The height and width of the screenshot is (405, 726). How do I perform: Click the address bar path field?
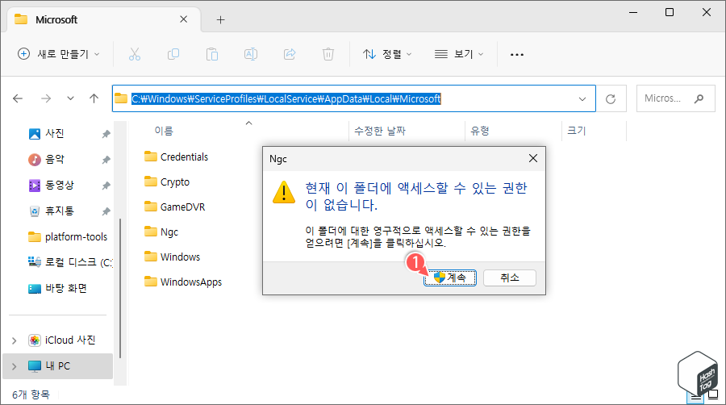pos(354,98)
